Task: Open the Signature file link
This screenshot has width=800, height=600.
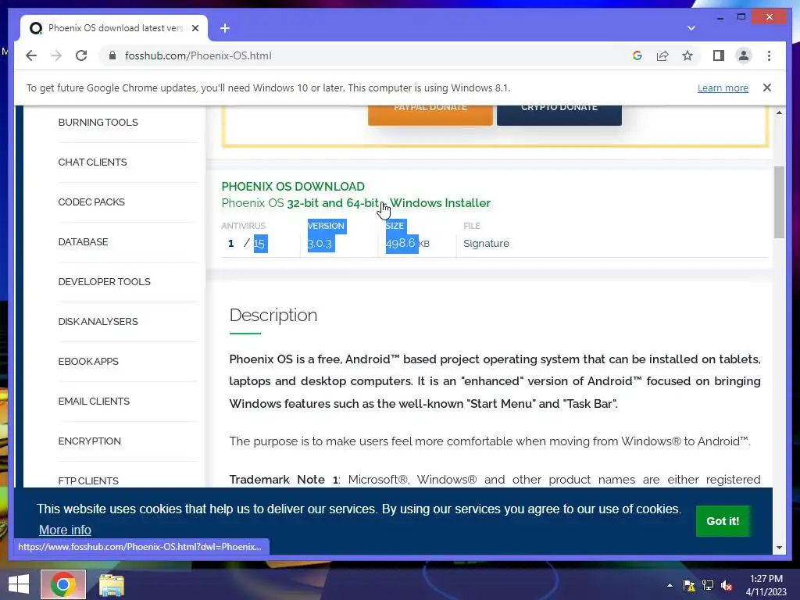Action: [486, 244]
